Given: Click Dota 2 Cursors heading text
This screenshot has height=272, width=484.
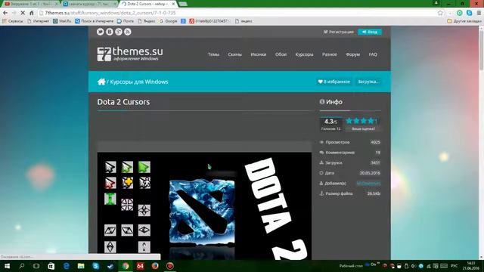Looking at the screenshot, I should [123, 102].
